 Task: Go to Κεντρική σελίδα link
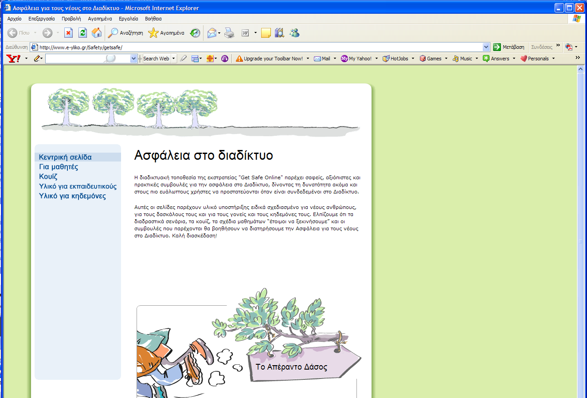(x=65, y=157)
